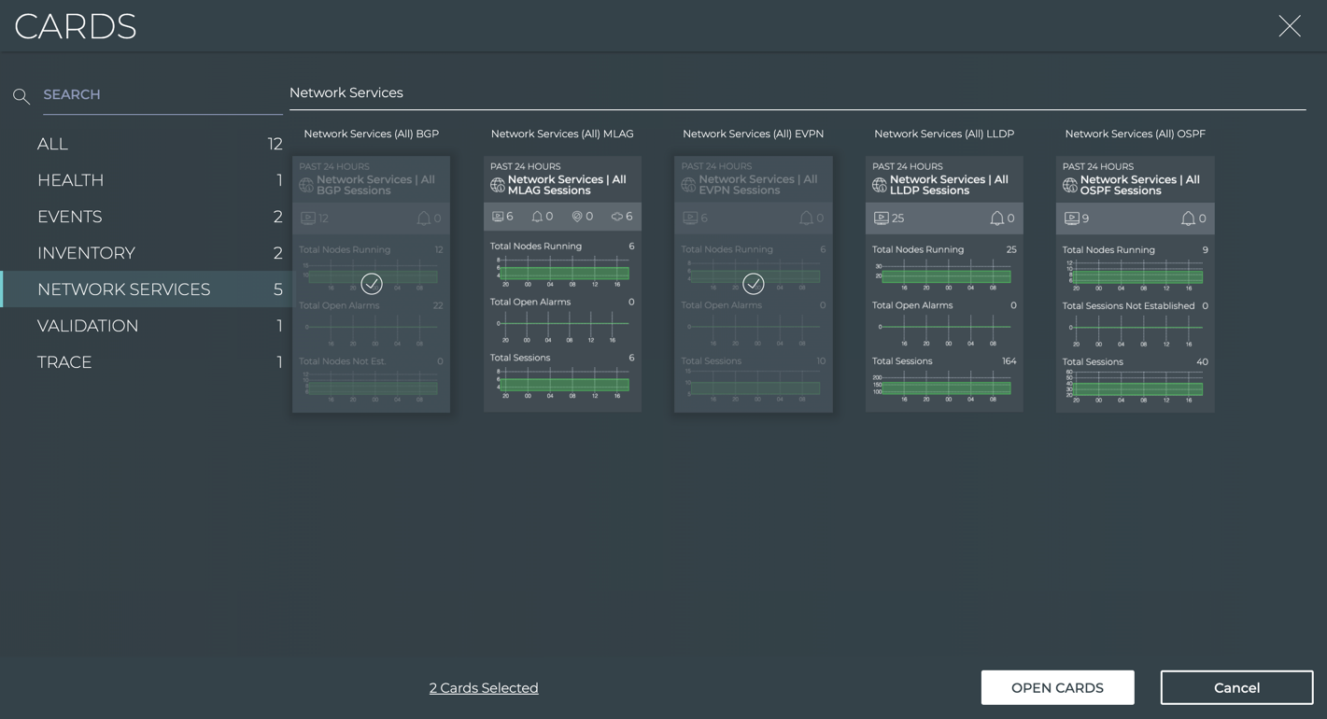Viewport: 1327px width, 719px height.
Task: Switch to the Events category
Action: (70, 217)
